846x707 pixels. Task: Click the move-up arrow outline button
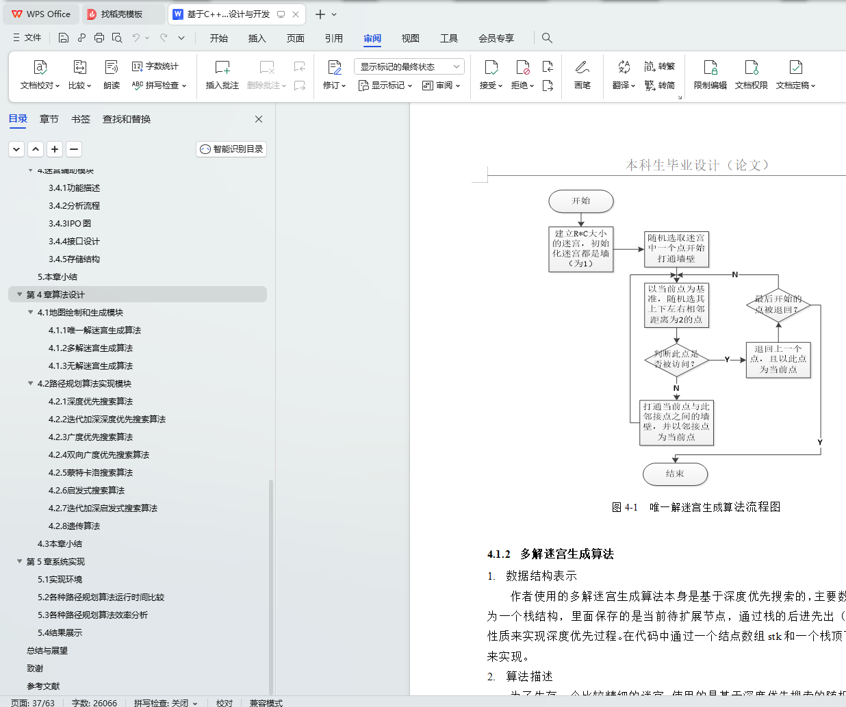click(36, 149)
